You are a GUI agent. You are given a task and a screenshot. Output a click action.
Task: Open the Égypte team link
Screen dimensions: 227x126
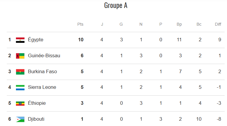pyautogui.click(x=36, y=40)
